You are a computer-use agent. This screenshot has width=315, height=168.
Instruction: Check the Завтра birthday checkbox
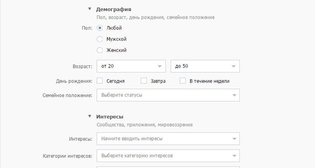click(x=144, y=81)
